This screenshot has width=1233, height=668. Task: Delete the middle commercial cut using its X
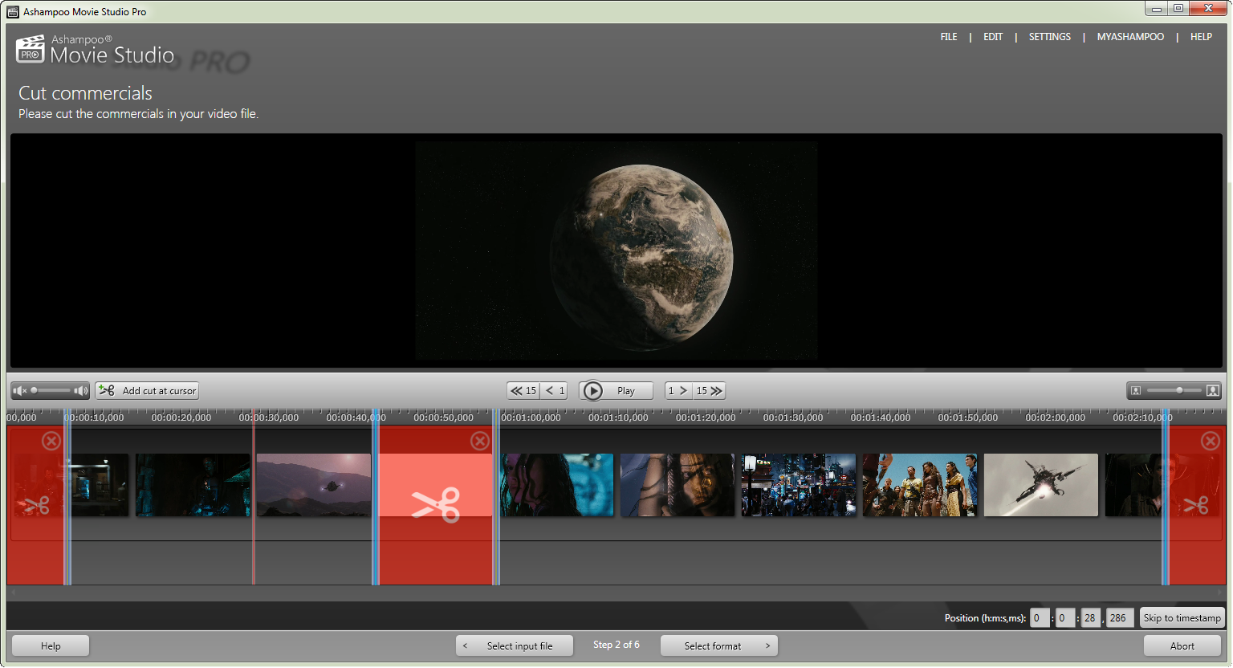478,441
